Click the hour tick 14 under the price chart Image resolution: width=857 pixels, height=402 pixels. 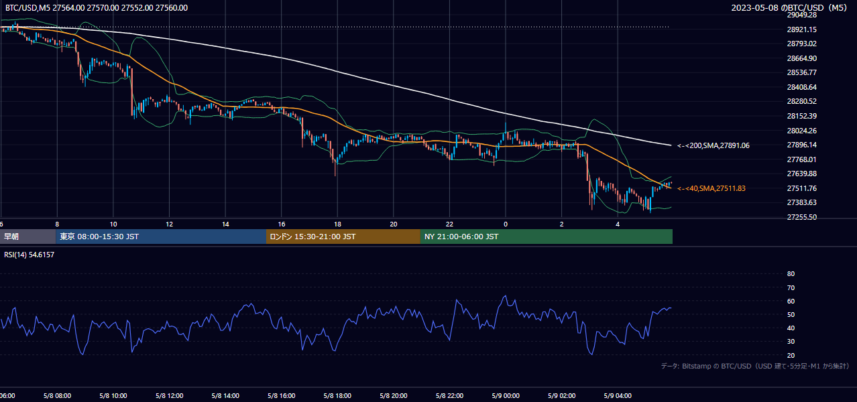click(225, 224)
